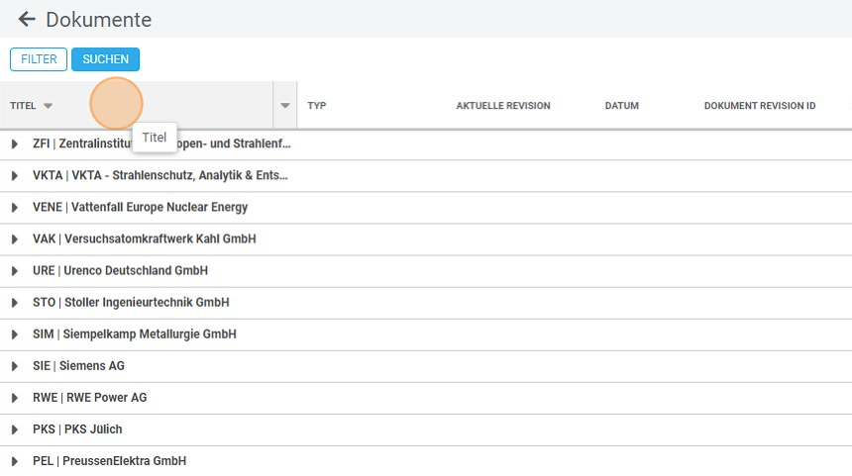Expand the PEL PreussenElektra row
The image size is (852, 476).
[15, 461]
